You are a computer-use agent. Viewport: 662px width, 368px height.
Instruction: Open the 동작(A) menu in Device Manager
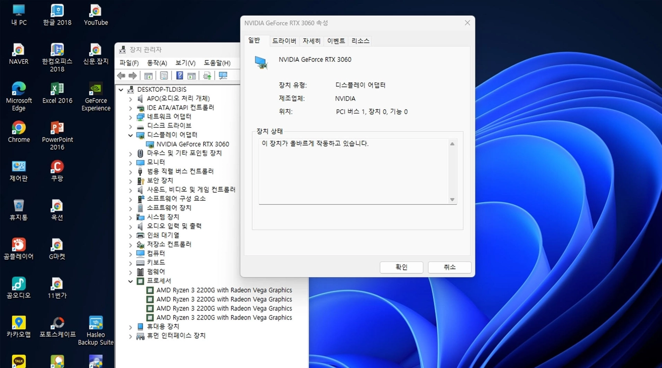point(157,63)
